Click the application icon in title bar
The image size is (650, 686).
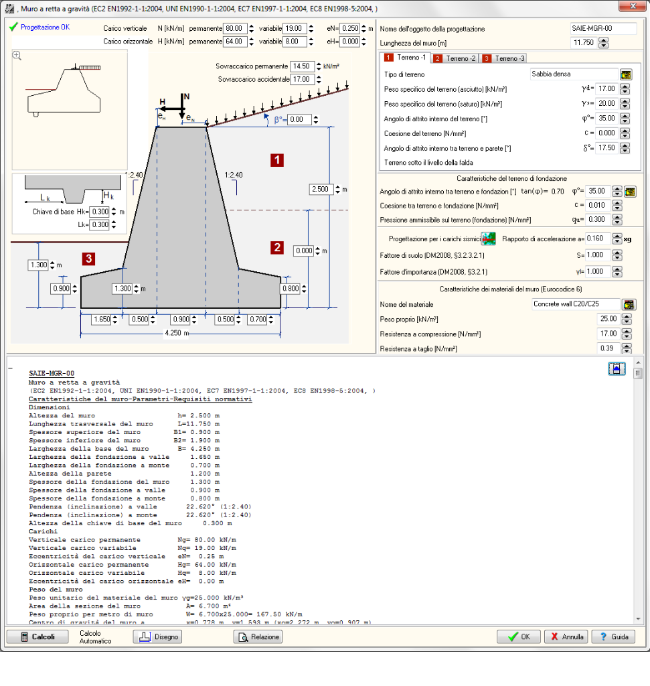pyautogui.click(x=9, y=8)
